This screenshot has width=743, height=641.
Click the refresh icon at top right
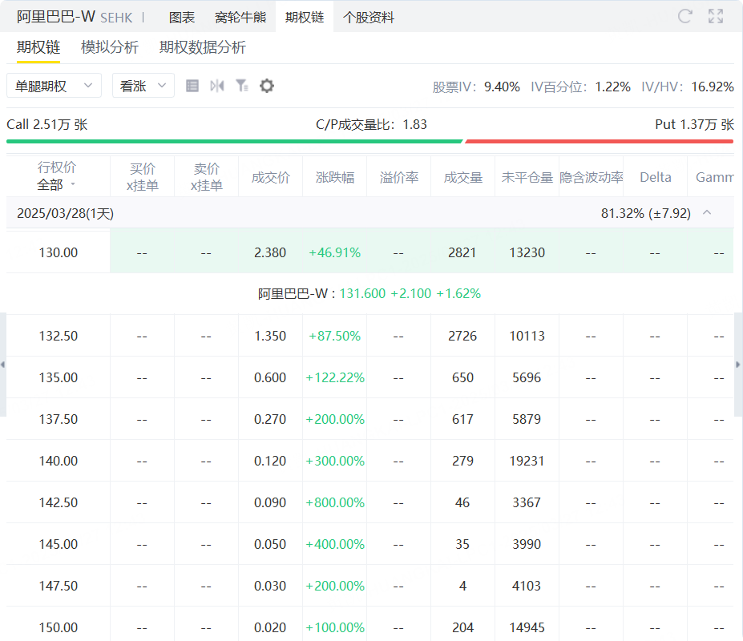click(x=684, y=17)
